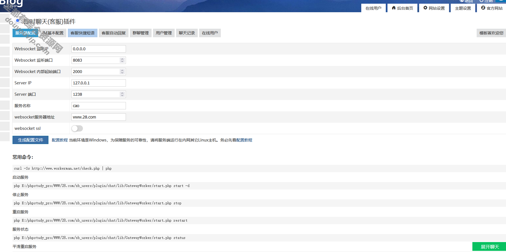The width and height of the screenshot is (506, 252).
Task: Click the home icon beside 后台首页
Action: (394, 8)
